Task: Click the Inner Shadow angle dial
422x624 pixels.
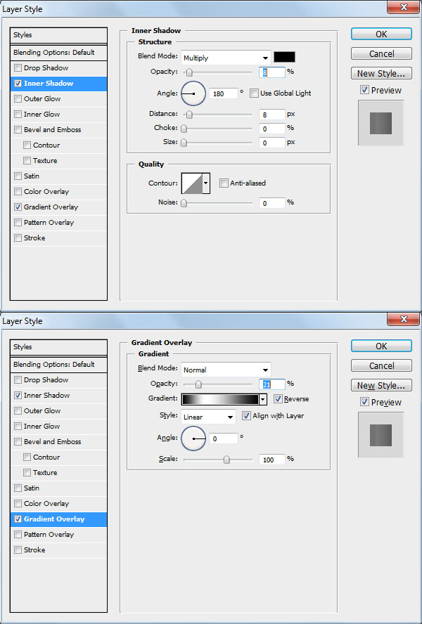Action: [193, 93]
